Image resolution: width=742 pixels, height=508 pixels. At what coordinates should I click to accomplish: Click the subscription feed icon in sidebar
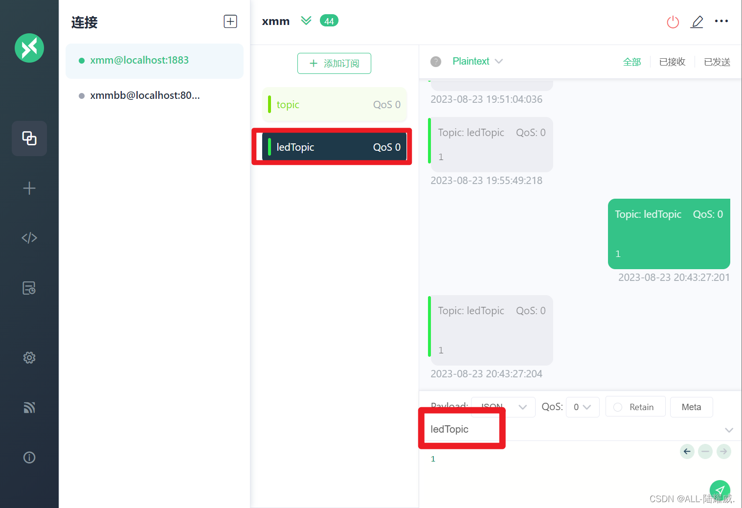29,407
